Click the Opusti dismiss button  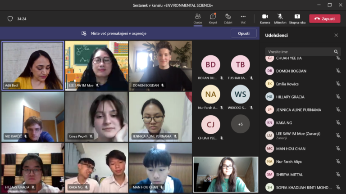tap(244, 33)
